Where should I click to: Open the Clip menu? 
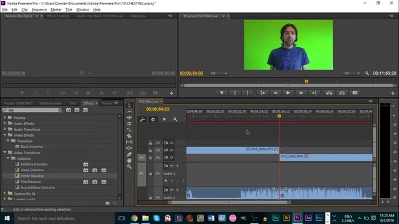tap(24, 10)
